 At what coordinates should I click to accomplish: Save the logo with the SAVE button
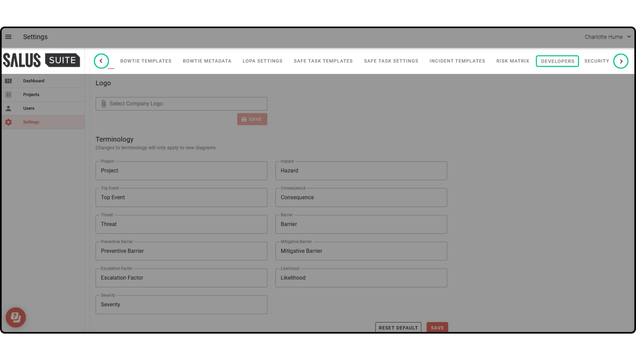252,119
